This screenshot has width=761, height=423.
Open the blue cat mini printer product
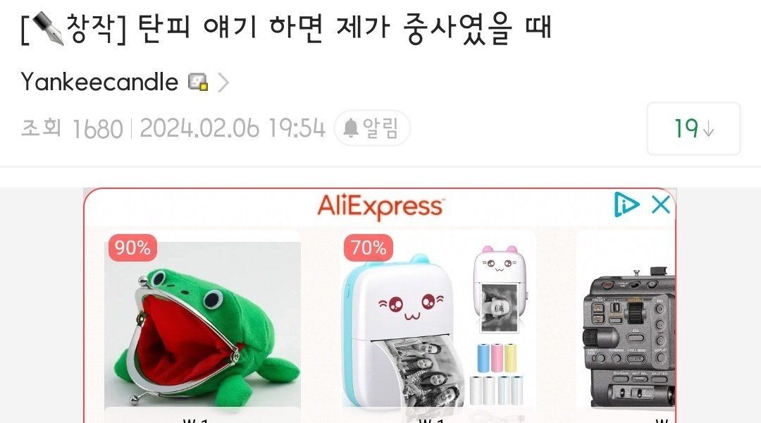(x=399, y=331)
